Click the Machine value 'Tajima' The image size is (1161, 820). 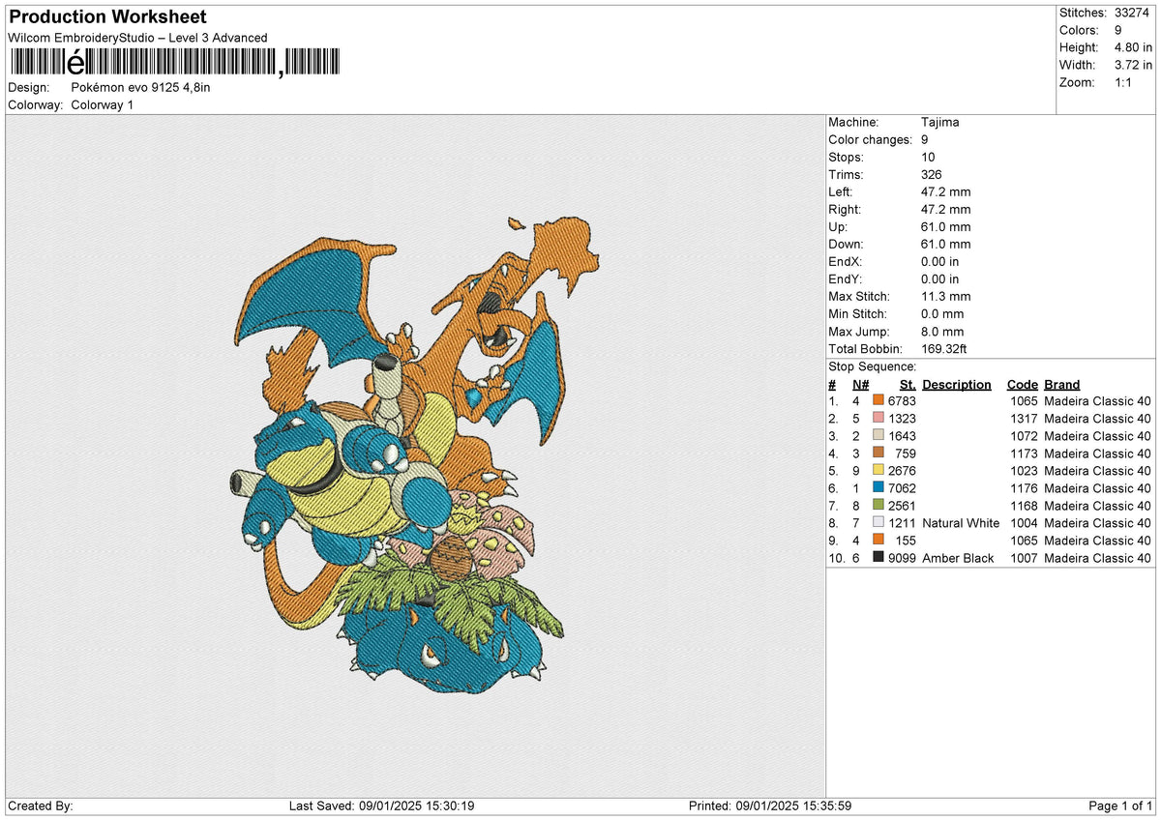click(x=940, y=122)
